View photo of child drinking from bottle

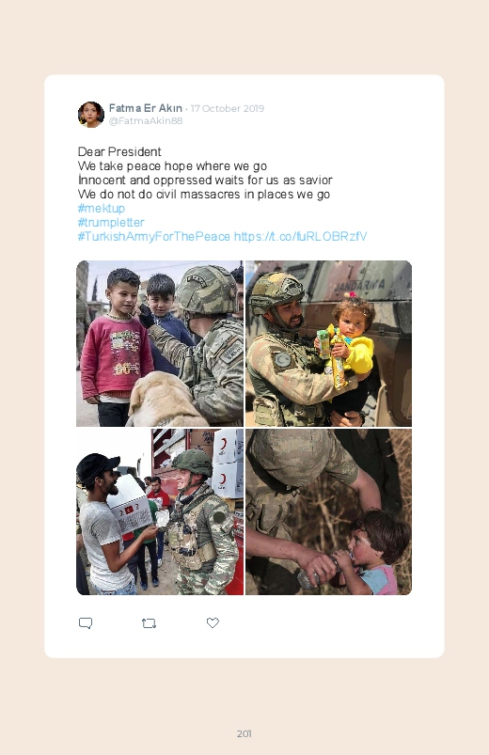[x=328, y=511]
